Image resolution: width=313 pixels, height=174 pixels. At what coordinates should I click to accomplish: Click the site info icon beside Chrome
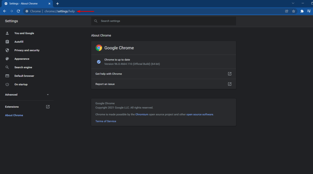pos(27,11)
